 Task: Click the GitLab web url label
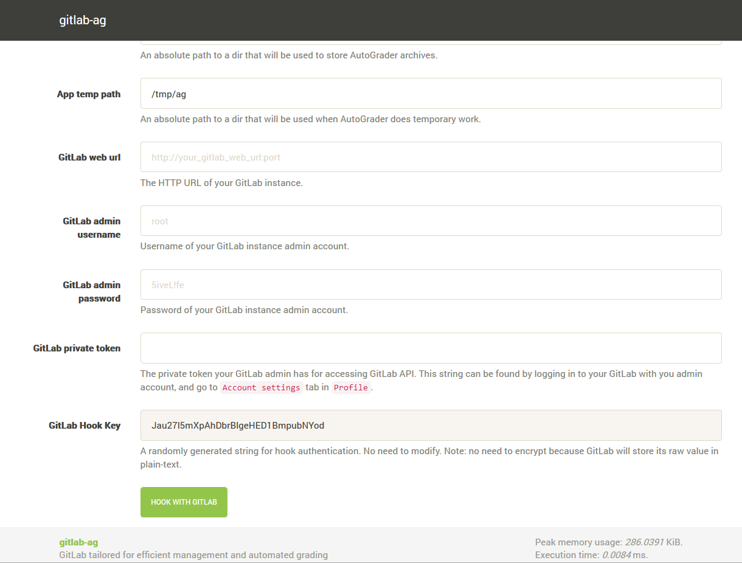point(89,157)
